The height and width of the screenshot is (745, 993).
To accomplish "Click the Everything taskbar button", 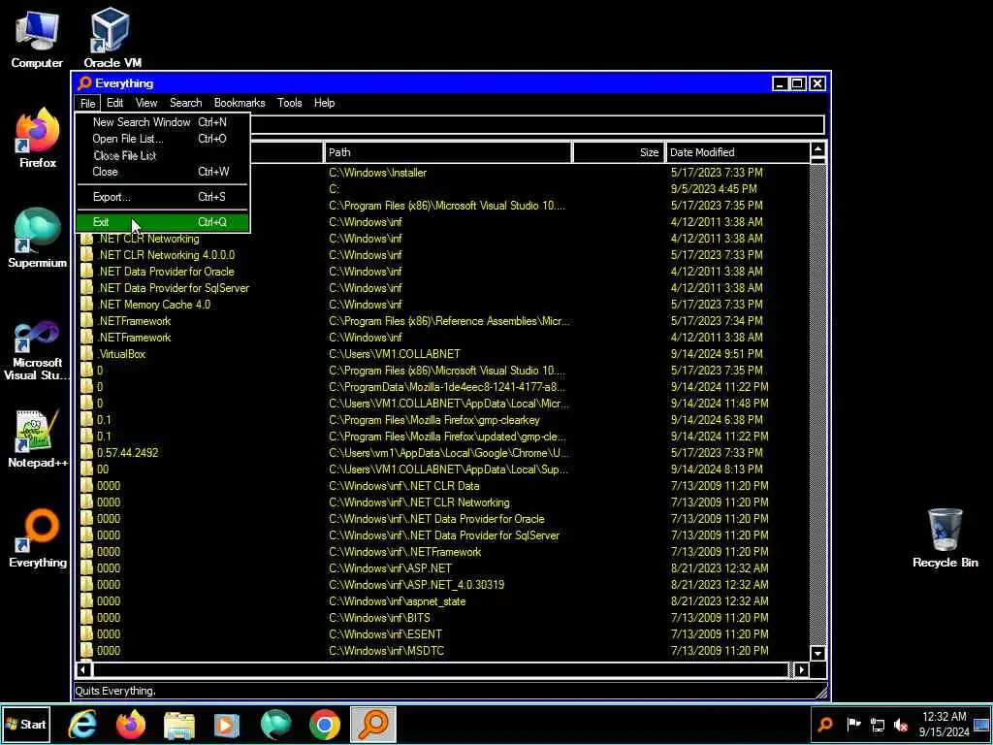I will (x=373, y=724).
